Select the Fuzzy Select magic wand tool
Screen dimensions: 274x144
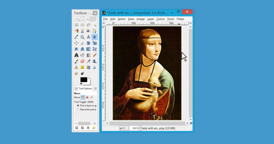[x=95, y=25]
